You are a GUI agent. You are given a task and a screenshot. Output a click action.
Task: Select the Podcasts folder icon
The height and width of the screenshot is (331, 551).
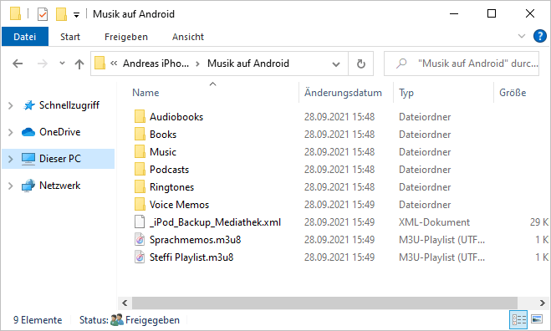[140, 170]
